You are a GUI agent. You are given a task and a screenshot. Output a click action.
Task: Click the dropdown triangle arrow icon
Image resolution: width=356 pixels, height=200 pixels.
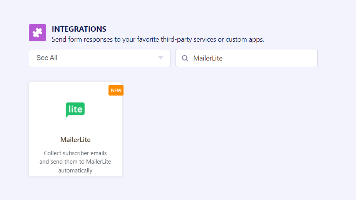pyautogui.click(x=160, y=58)
